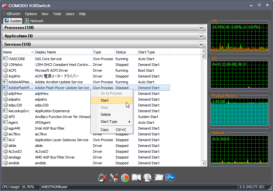
Task: Sort by the Start Type column header
Action: click(x=153, y=52)
